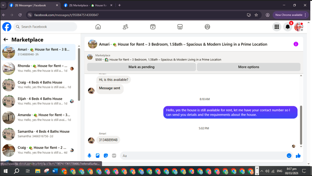Go back in browser
This screenshot has width=312, height=176.
(4, 15)
